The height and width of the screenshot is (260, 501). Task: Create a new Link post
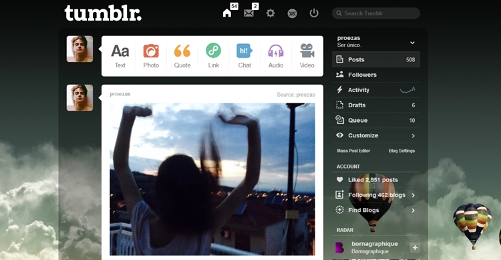pyautogui.click(x=214, y=56)
